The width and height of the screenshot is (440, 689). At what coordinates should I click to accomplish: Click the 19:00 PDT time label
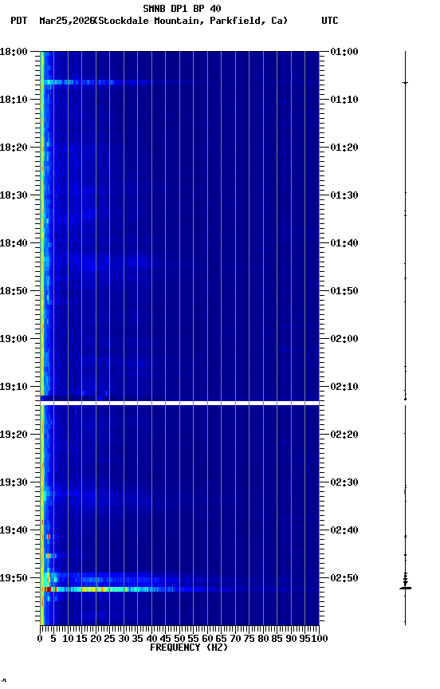[14, 339]
